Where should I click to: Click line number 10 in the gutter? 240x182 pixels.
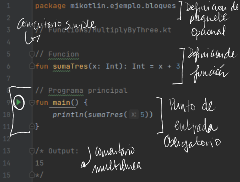tap(7, 115)
